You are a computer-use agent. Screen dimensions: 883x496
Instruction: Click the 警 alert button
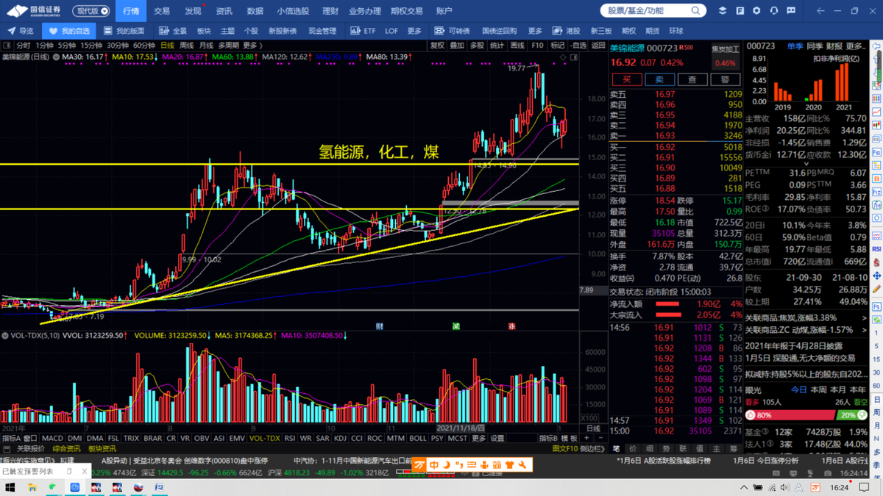(725, 79)
